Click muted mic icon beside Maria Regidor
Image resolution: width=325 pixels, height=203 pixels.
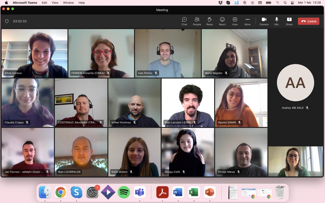pyautogui.click(x=226, y=73)
